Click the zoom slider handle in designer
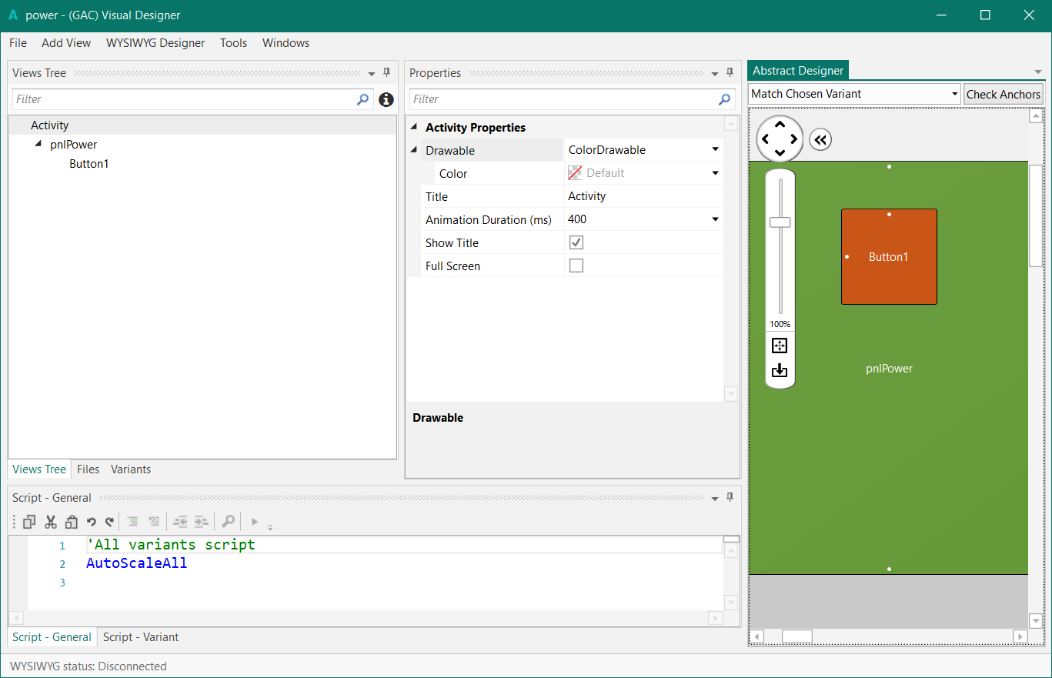 point(780,222)
